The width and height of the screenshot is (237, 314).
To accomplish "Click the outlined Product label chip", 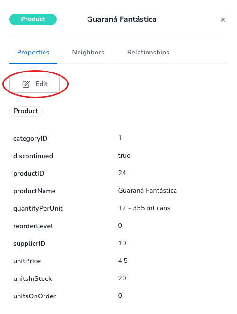I will (26, 111).
